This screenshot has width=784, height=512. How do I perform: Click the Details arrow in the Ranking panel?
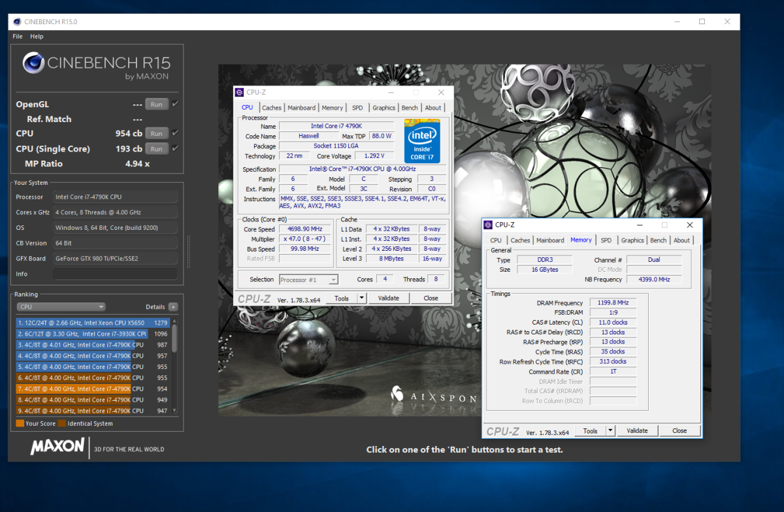tap(173, 307)
